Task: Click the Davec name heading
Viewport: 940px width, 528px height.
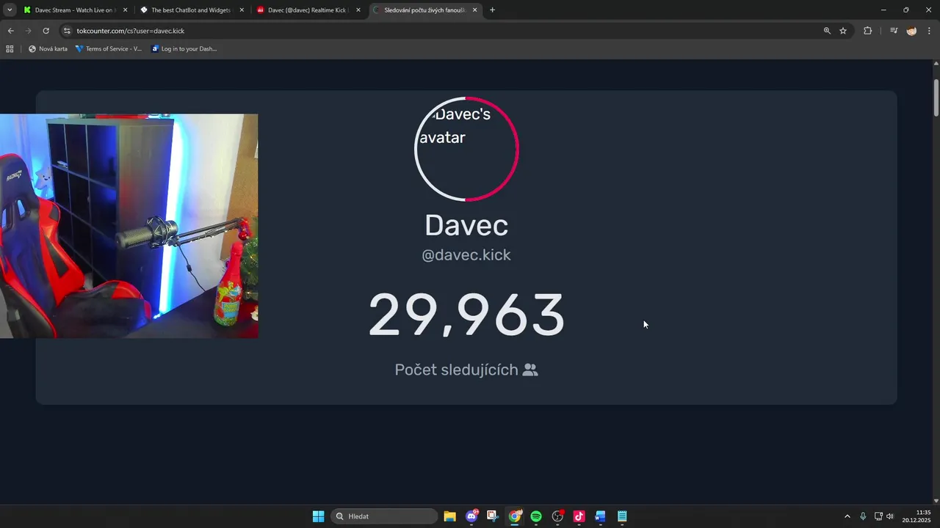Action: 466,225
